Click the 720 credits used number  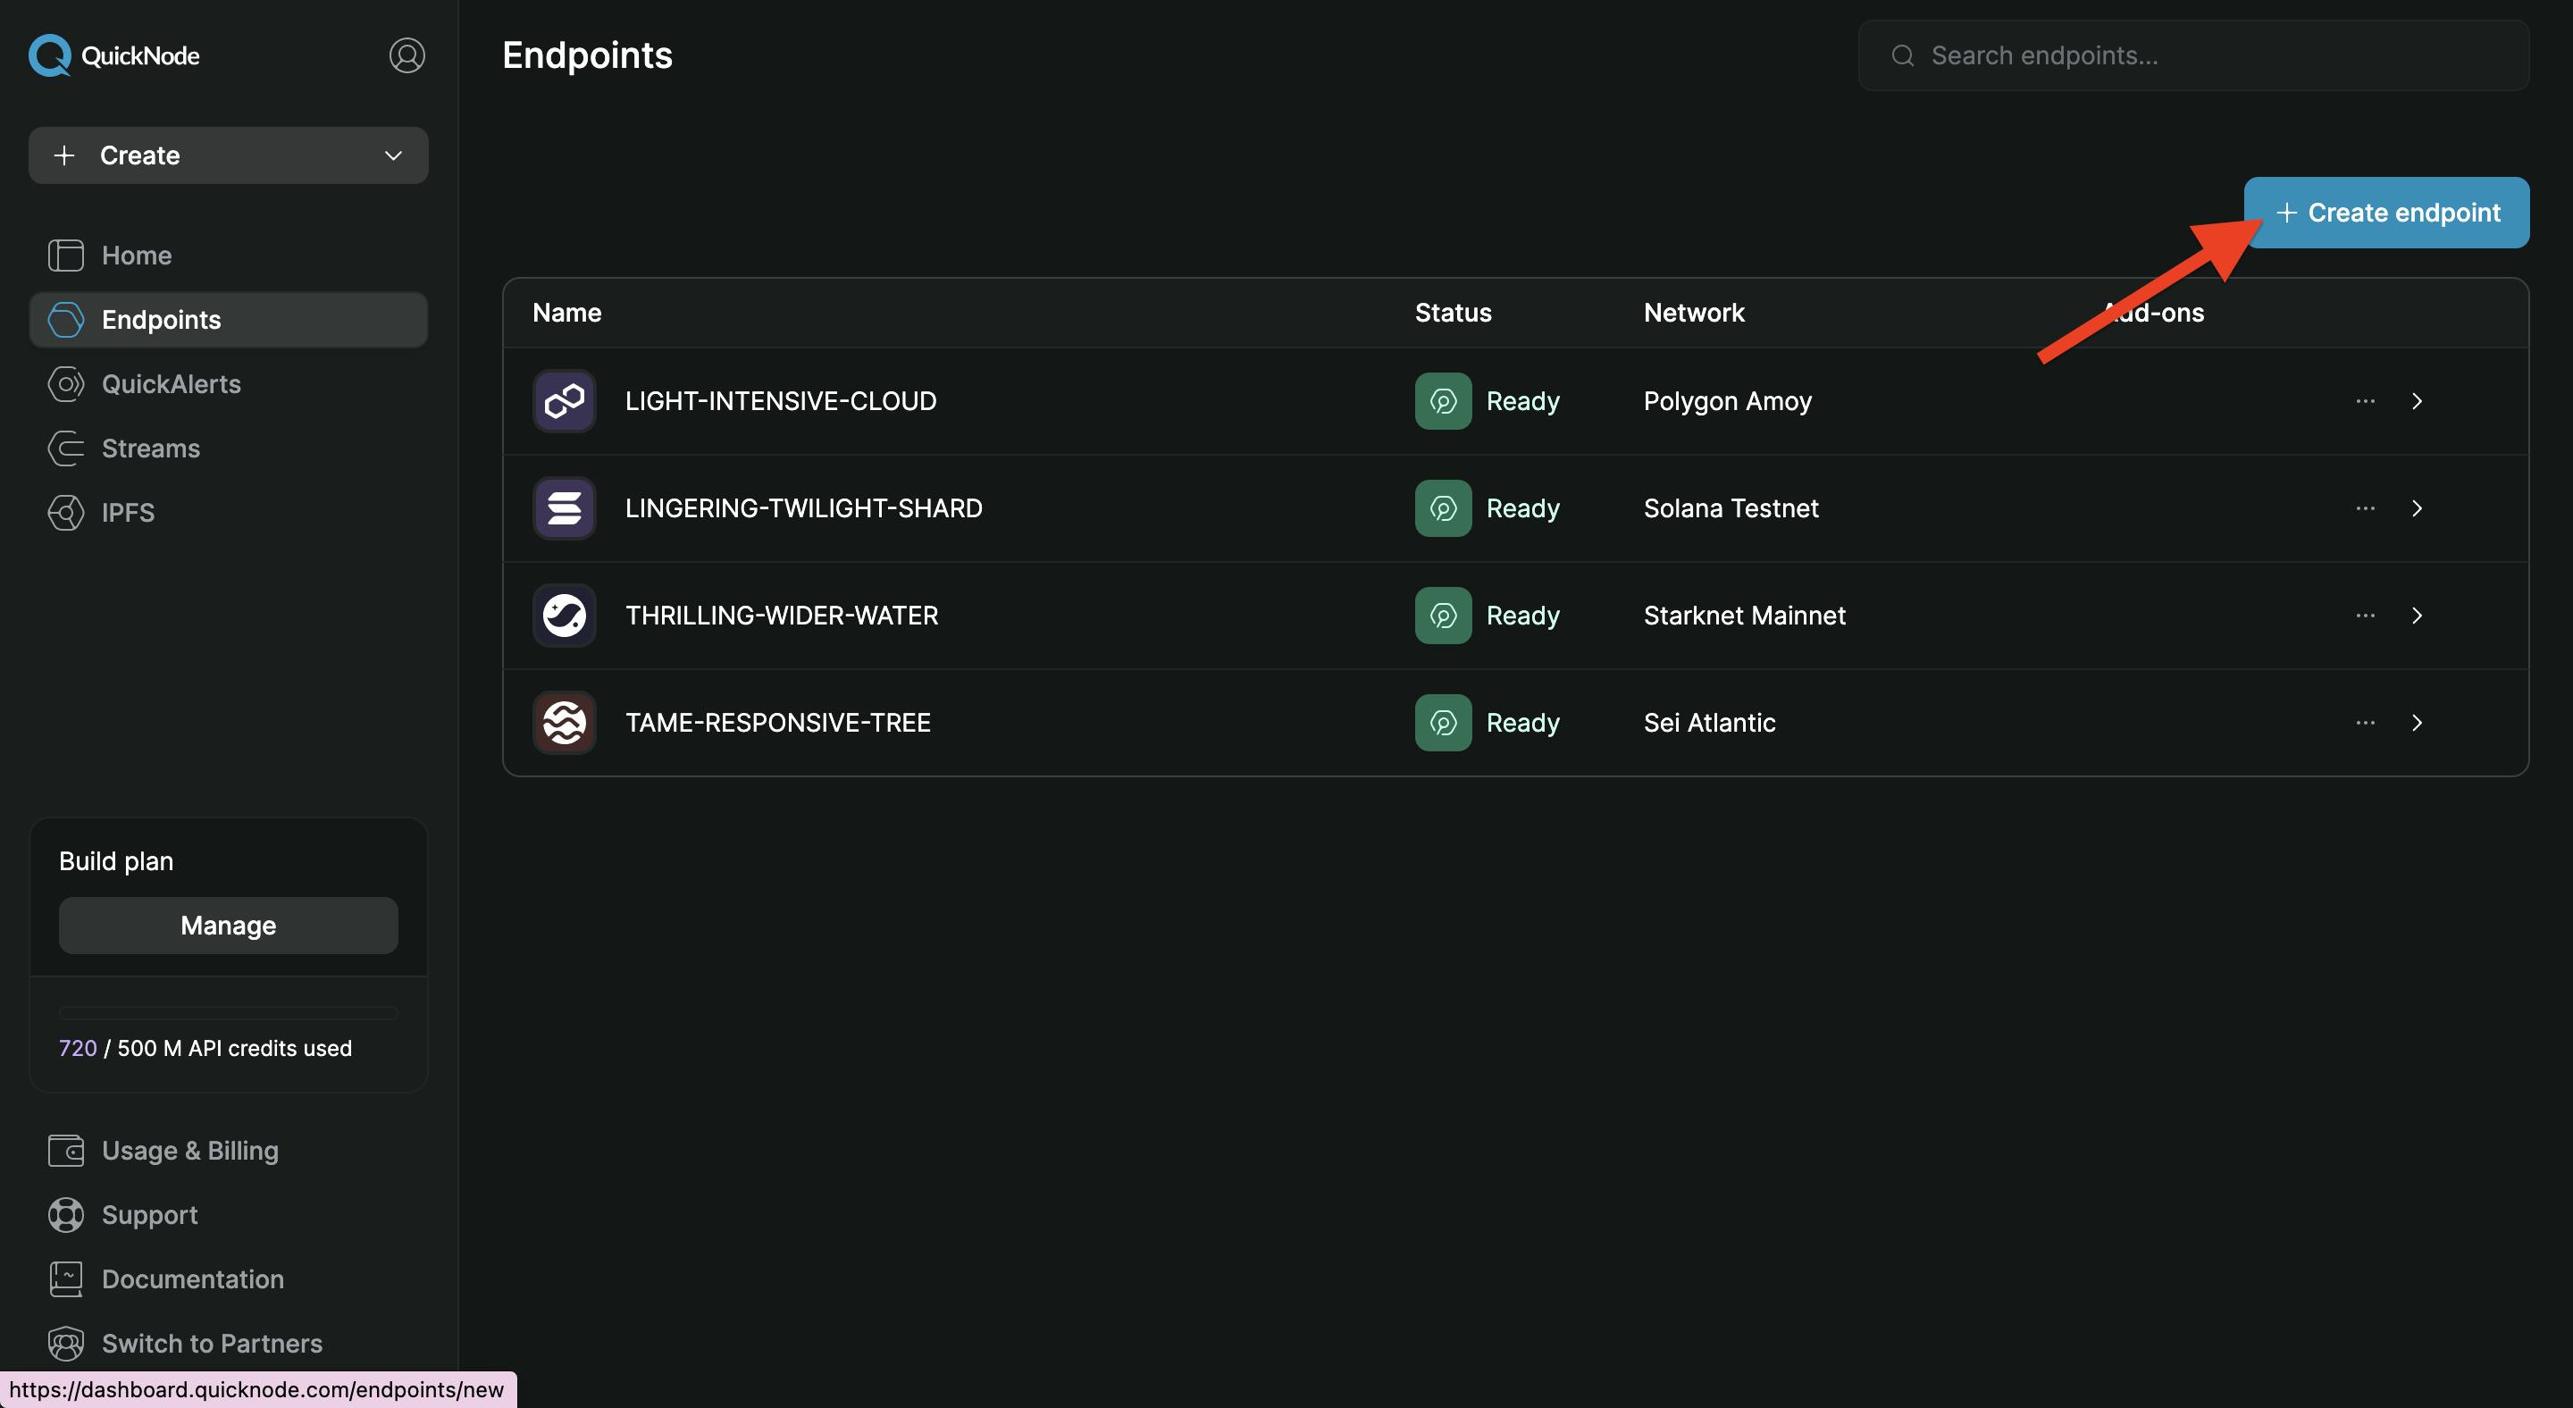78,1049
